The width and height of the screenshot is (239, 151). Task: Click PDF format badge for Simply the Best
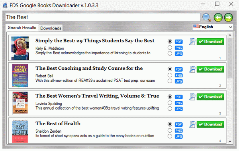(x=178, y=42)
